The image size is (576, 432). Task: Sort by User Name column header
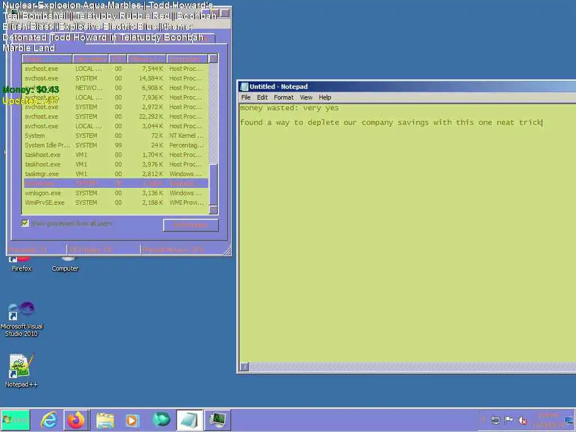click(x=91, y=58)
